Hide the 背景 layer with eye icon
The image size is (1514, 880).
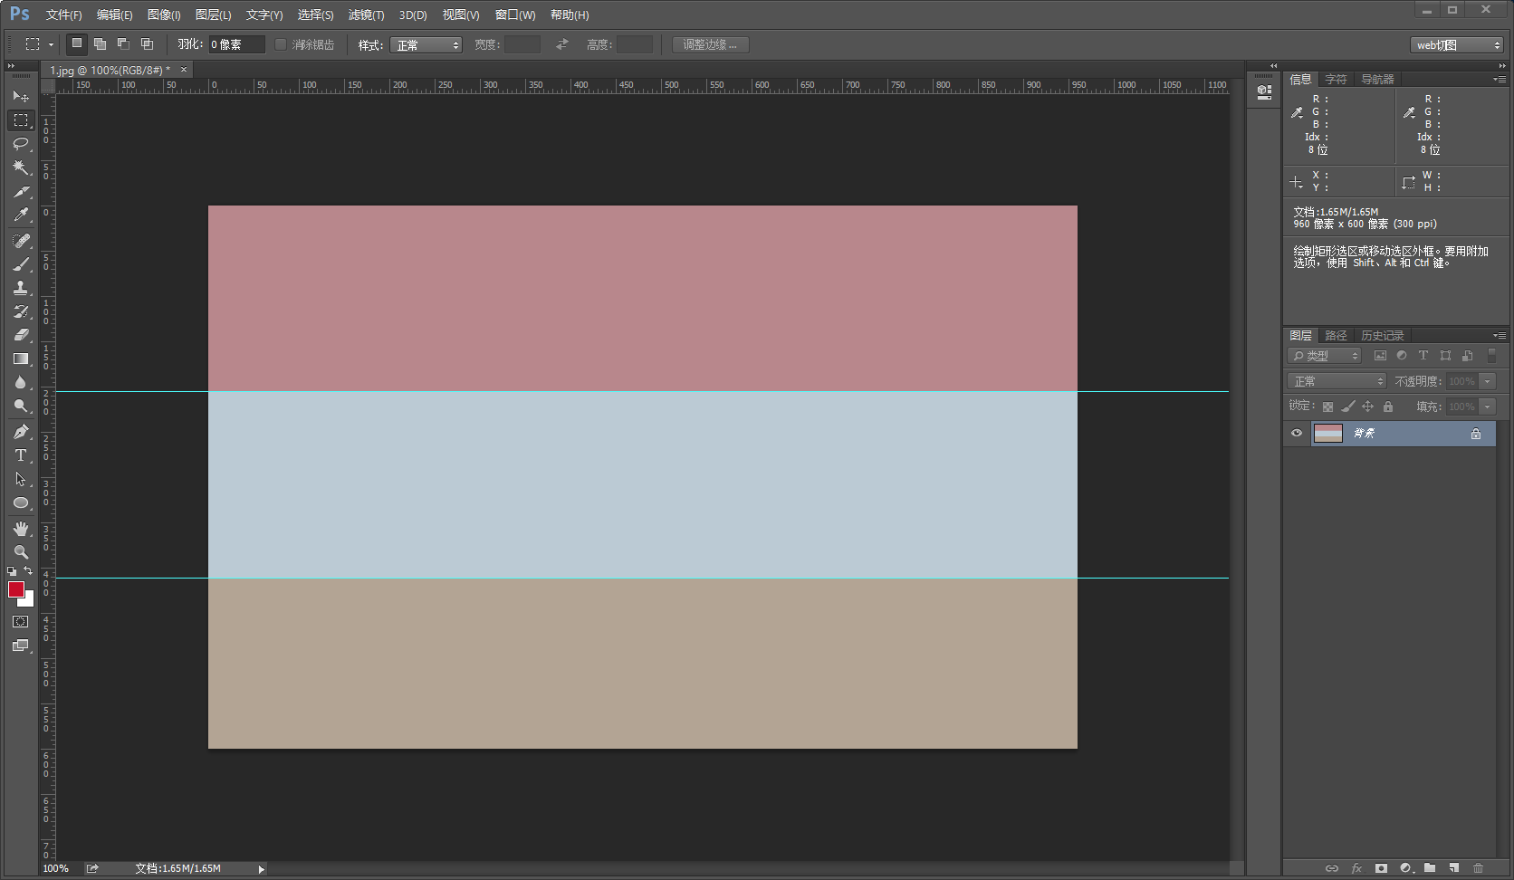[x=1297, y=434]
